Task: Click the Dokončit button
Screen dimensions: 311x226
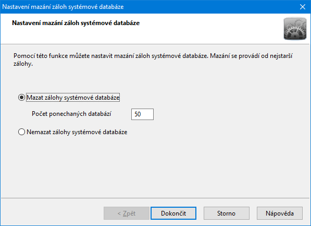Action: [x=173, y=213]
